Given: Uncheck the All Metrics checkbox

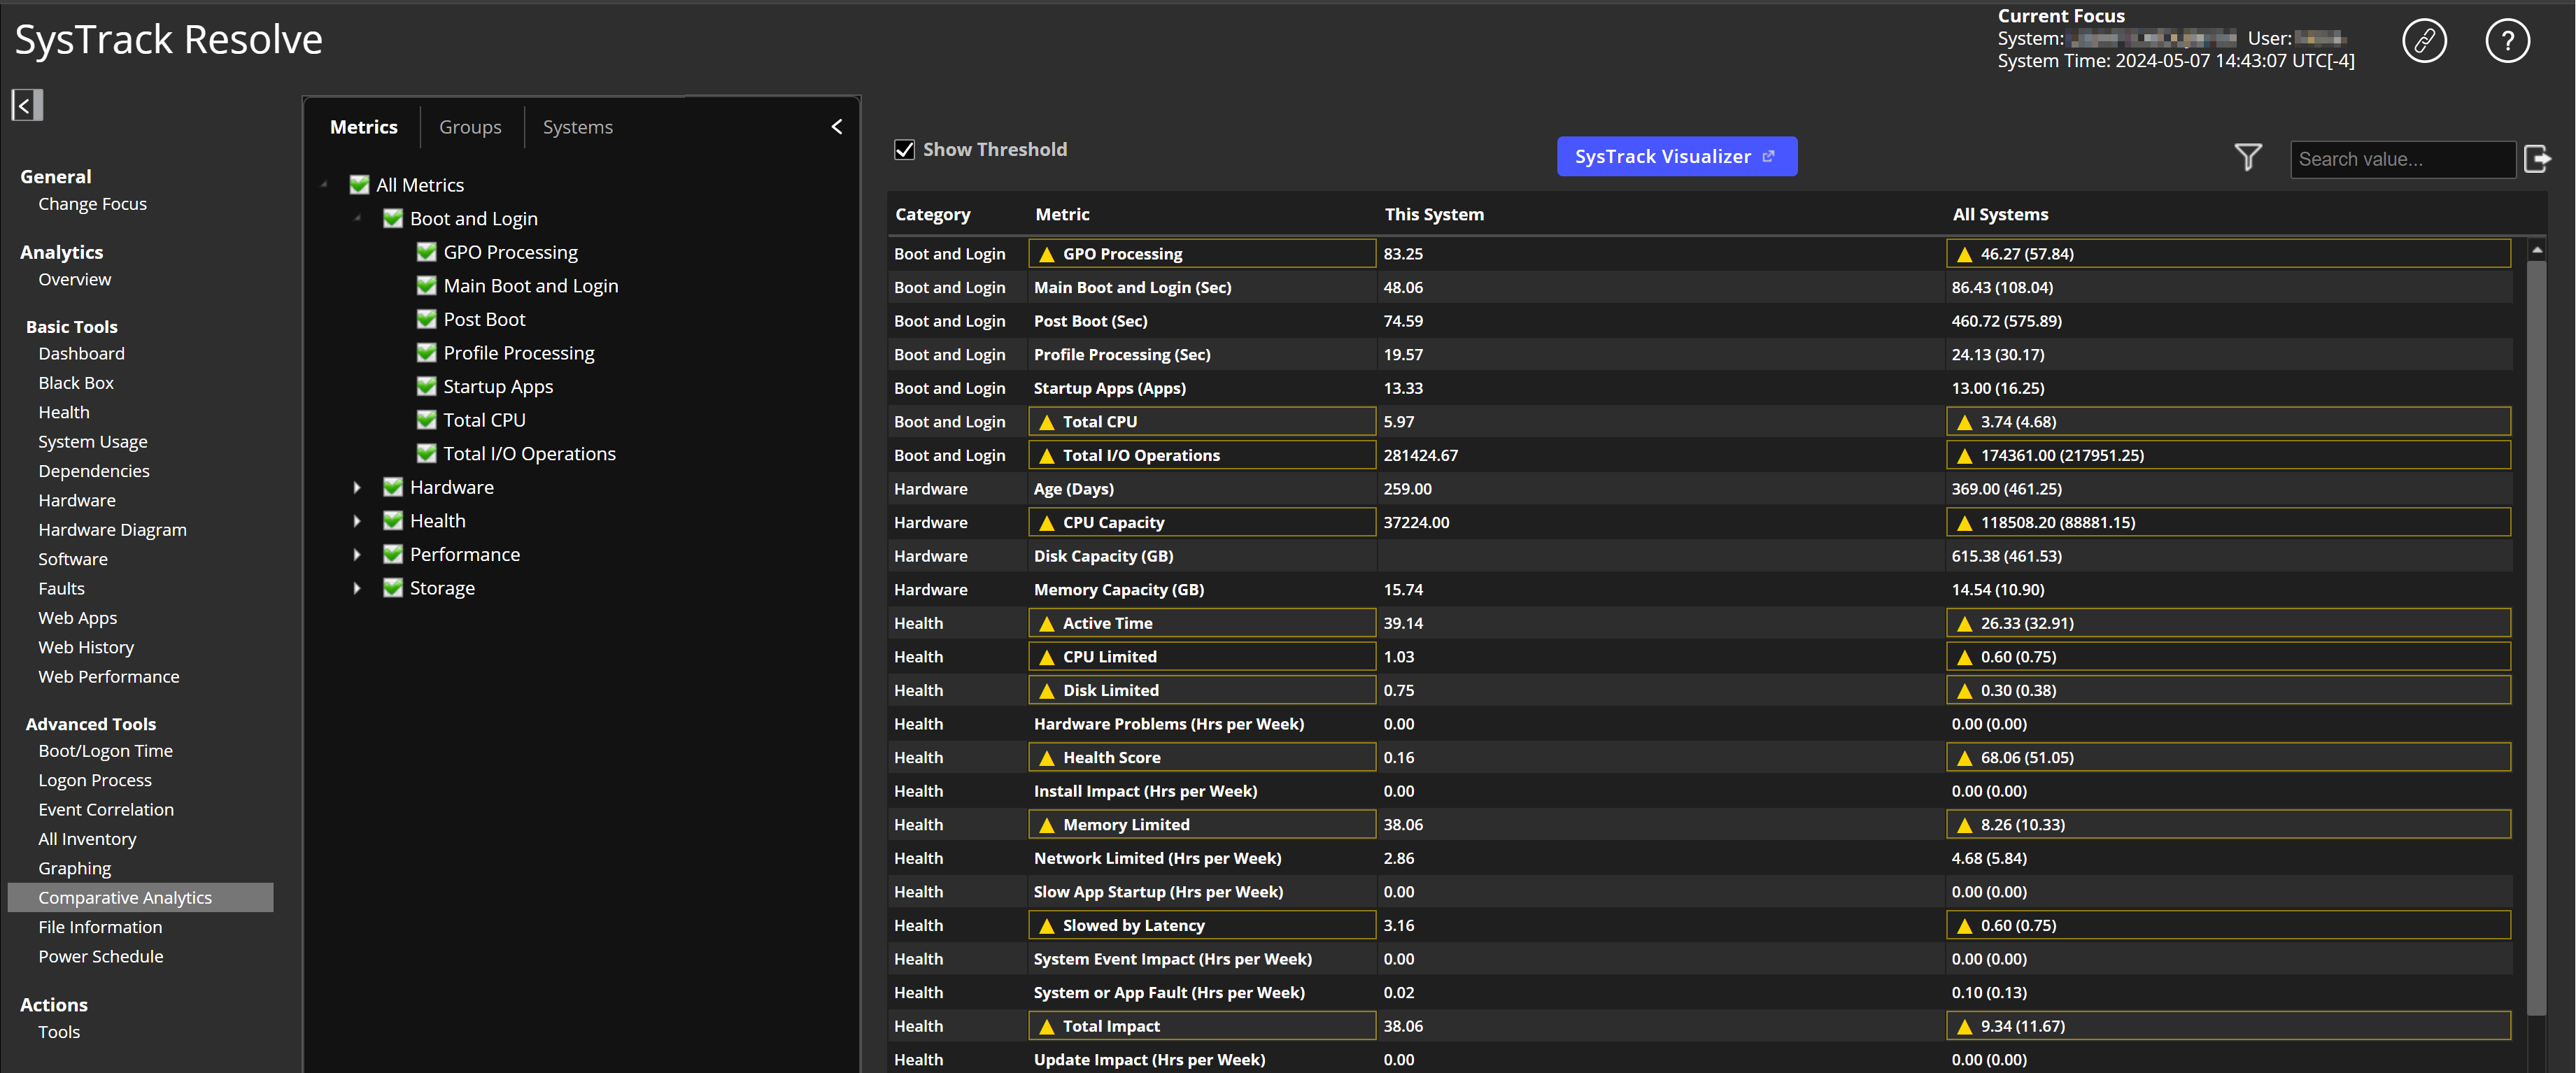Looking at the screenshot, I should [359, 185].
